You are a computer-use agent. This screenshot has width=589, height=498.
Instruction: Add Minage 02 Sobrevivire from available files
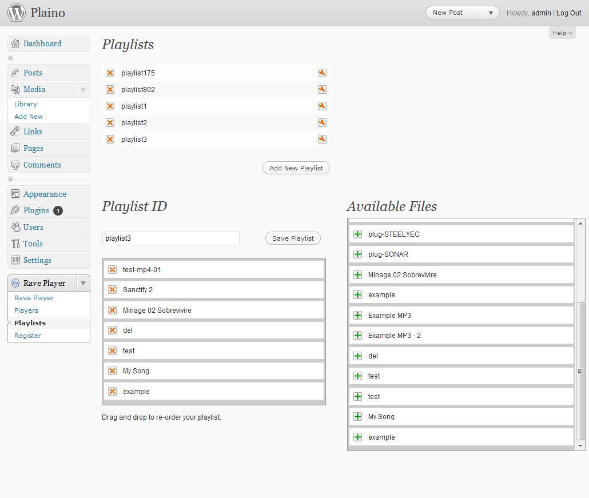358,274
